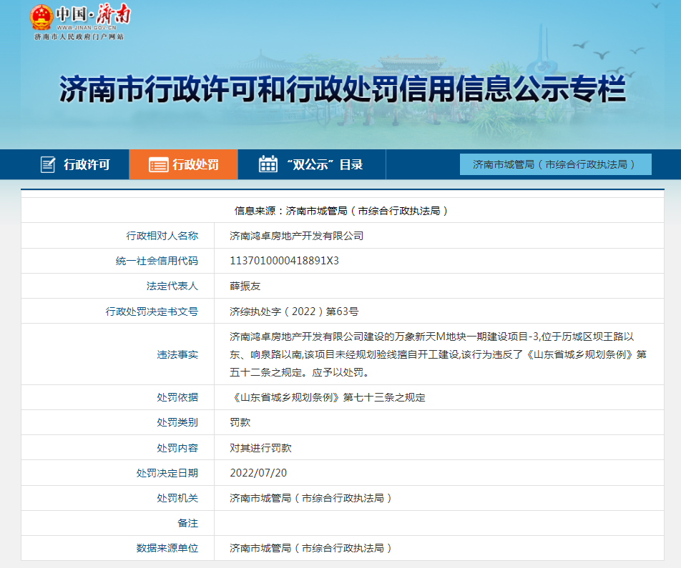Image resolution: width=681 pixels, height=568 pixels.
Task: Click the national emblem logo icon
Action: pyautogui.click(x=41, y=17)
